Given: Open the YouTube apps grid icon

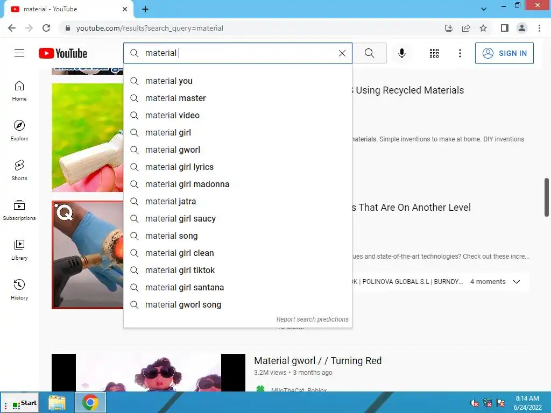Looking at the screenshot, I should click(434, 53).
